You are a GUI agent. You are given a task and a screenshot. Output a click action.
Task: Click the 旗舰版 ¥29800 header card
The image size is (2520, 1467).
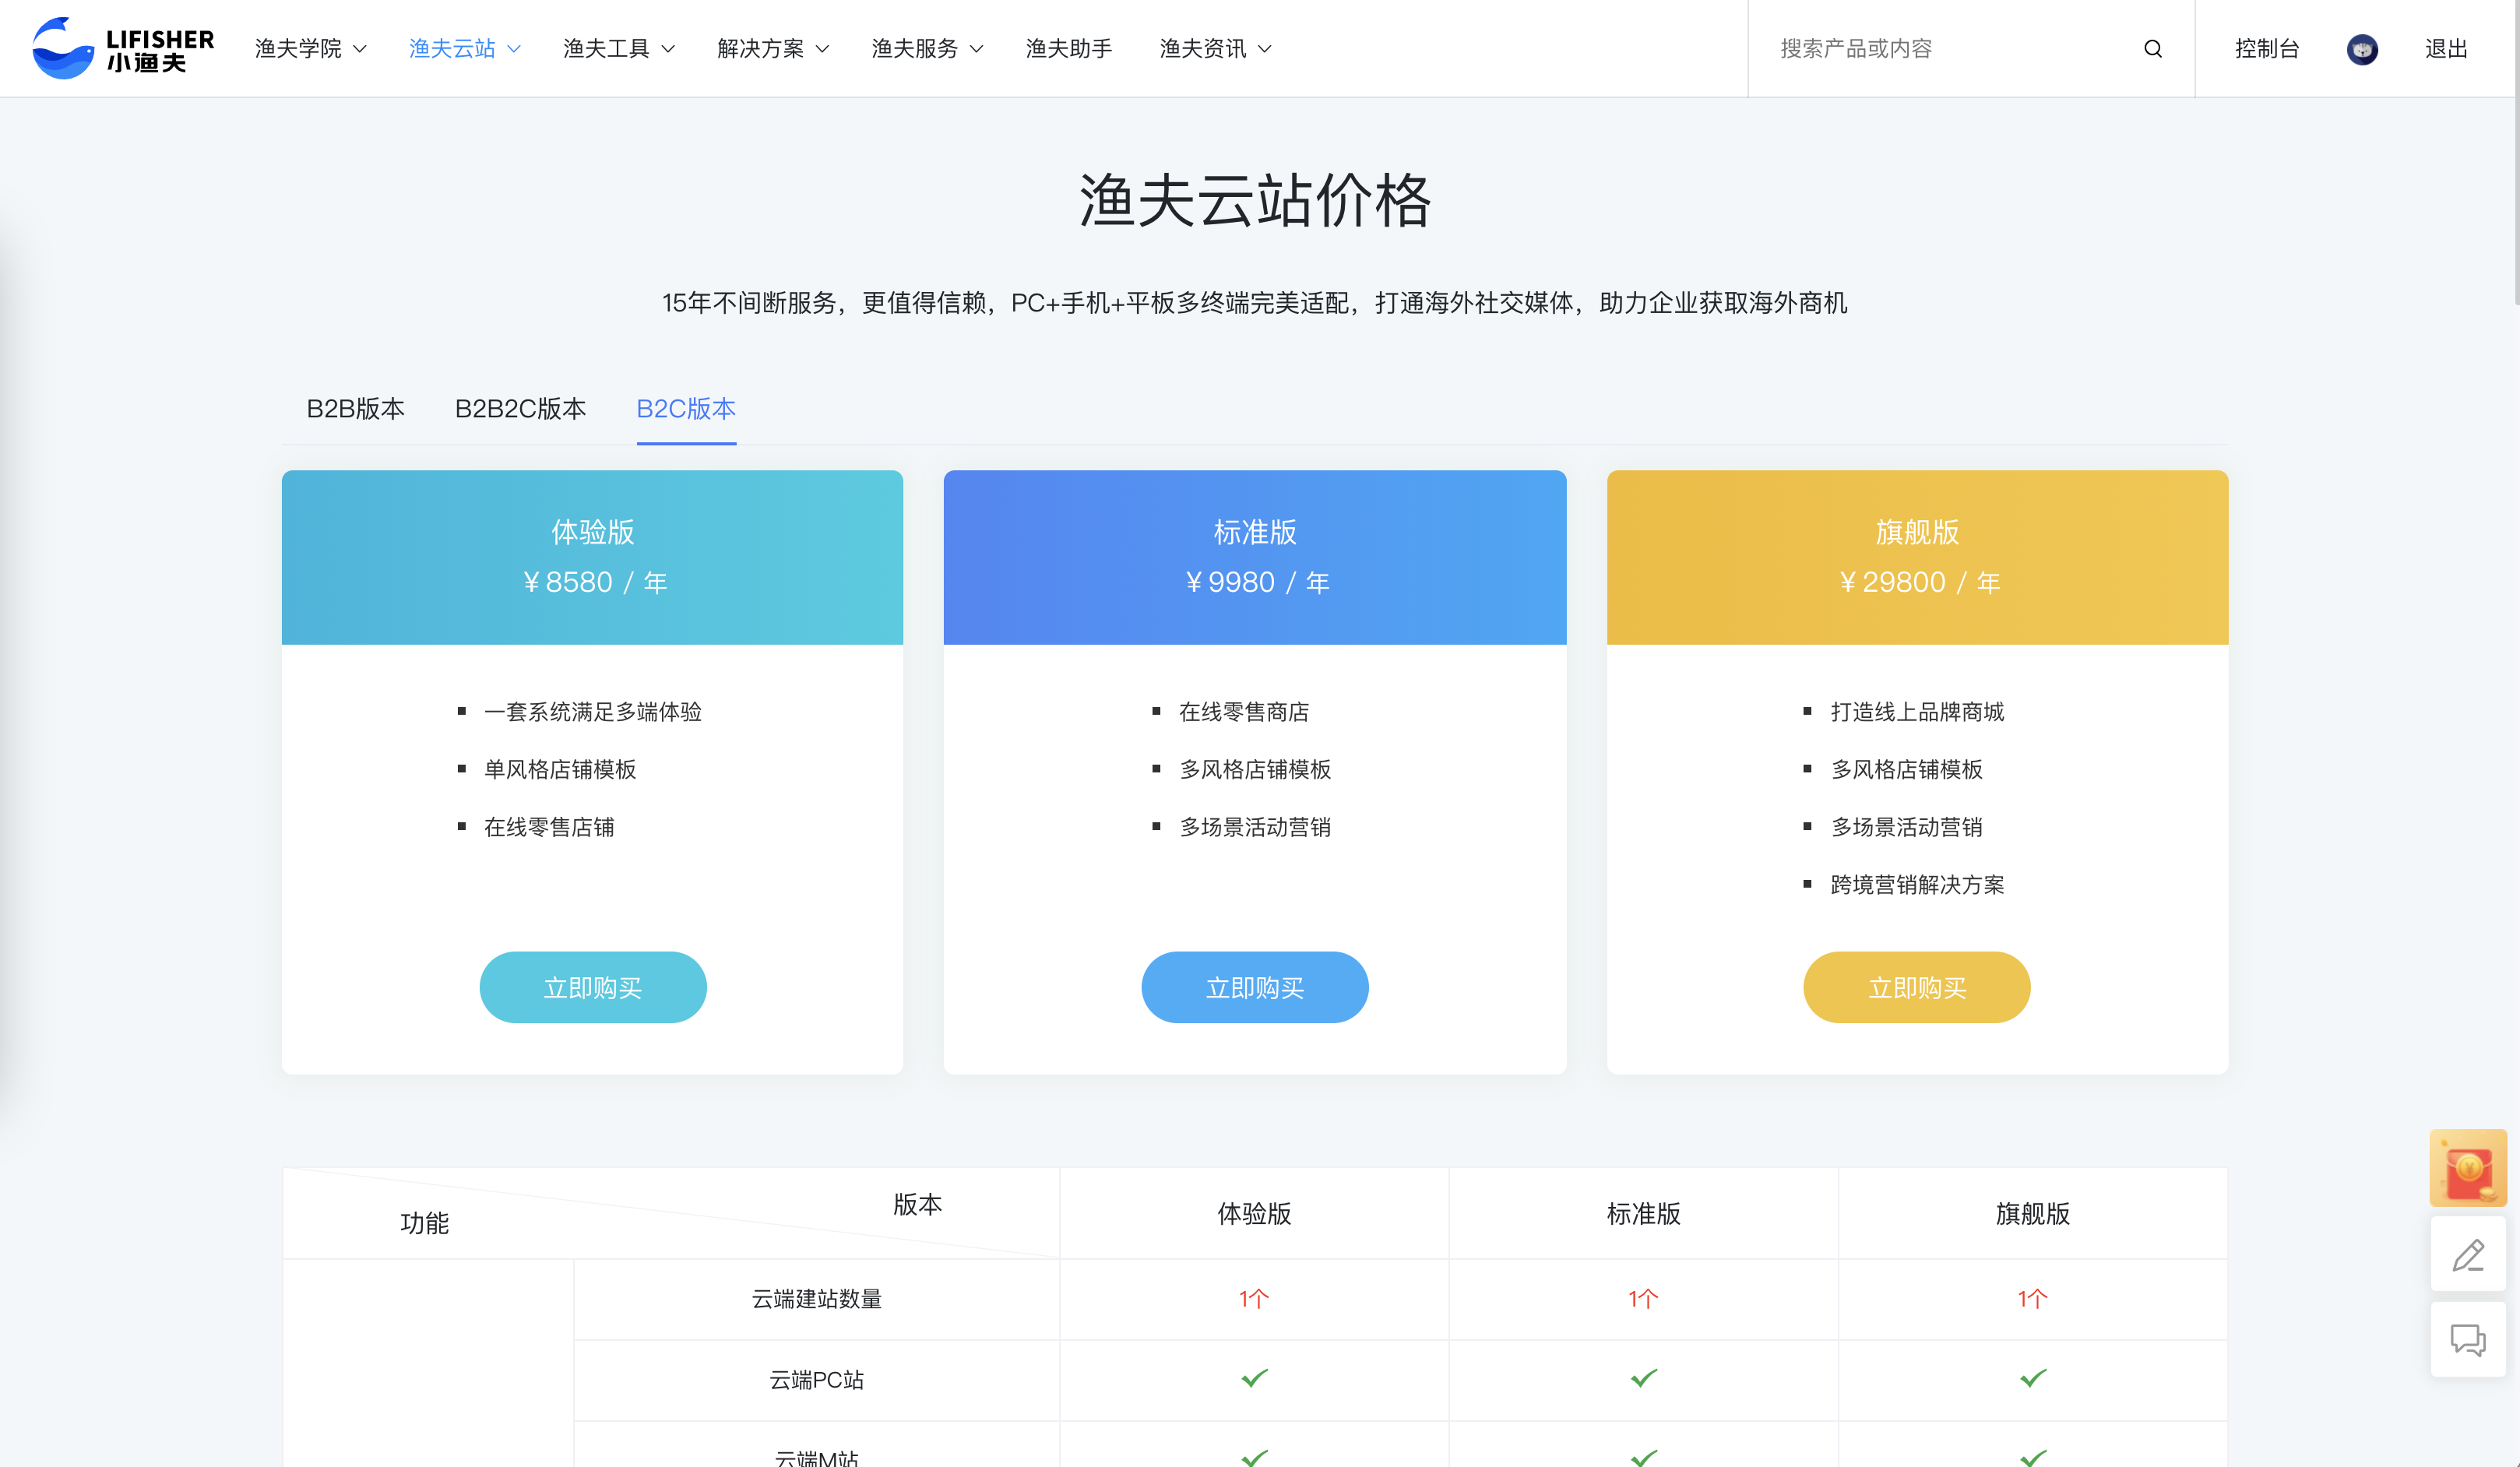[x=1917, y=557]
